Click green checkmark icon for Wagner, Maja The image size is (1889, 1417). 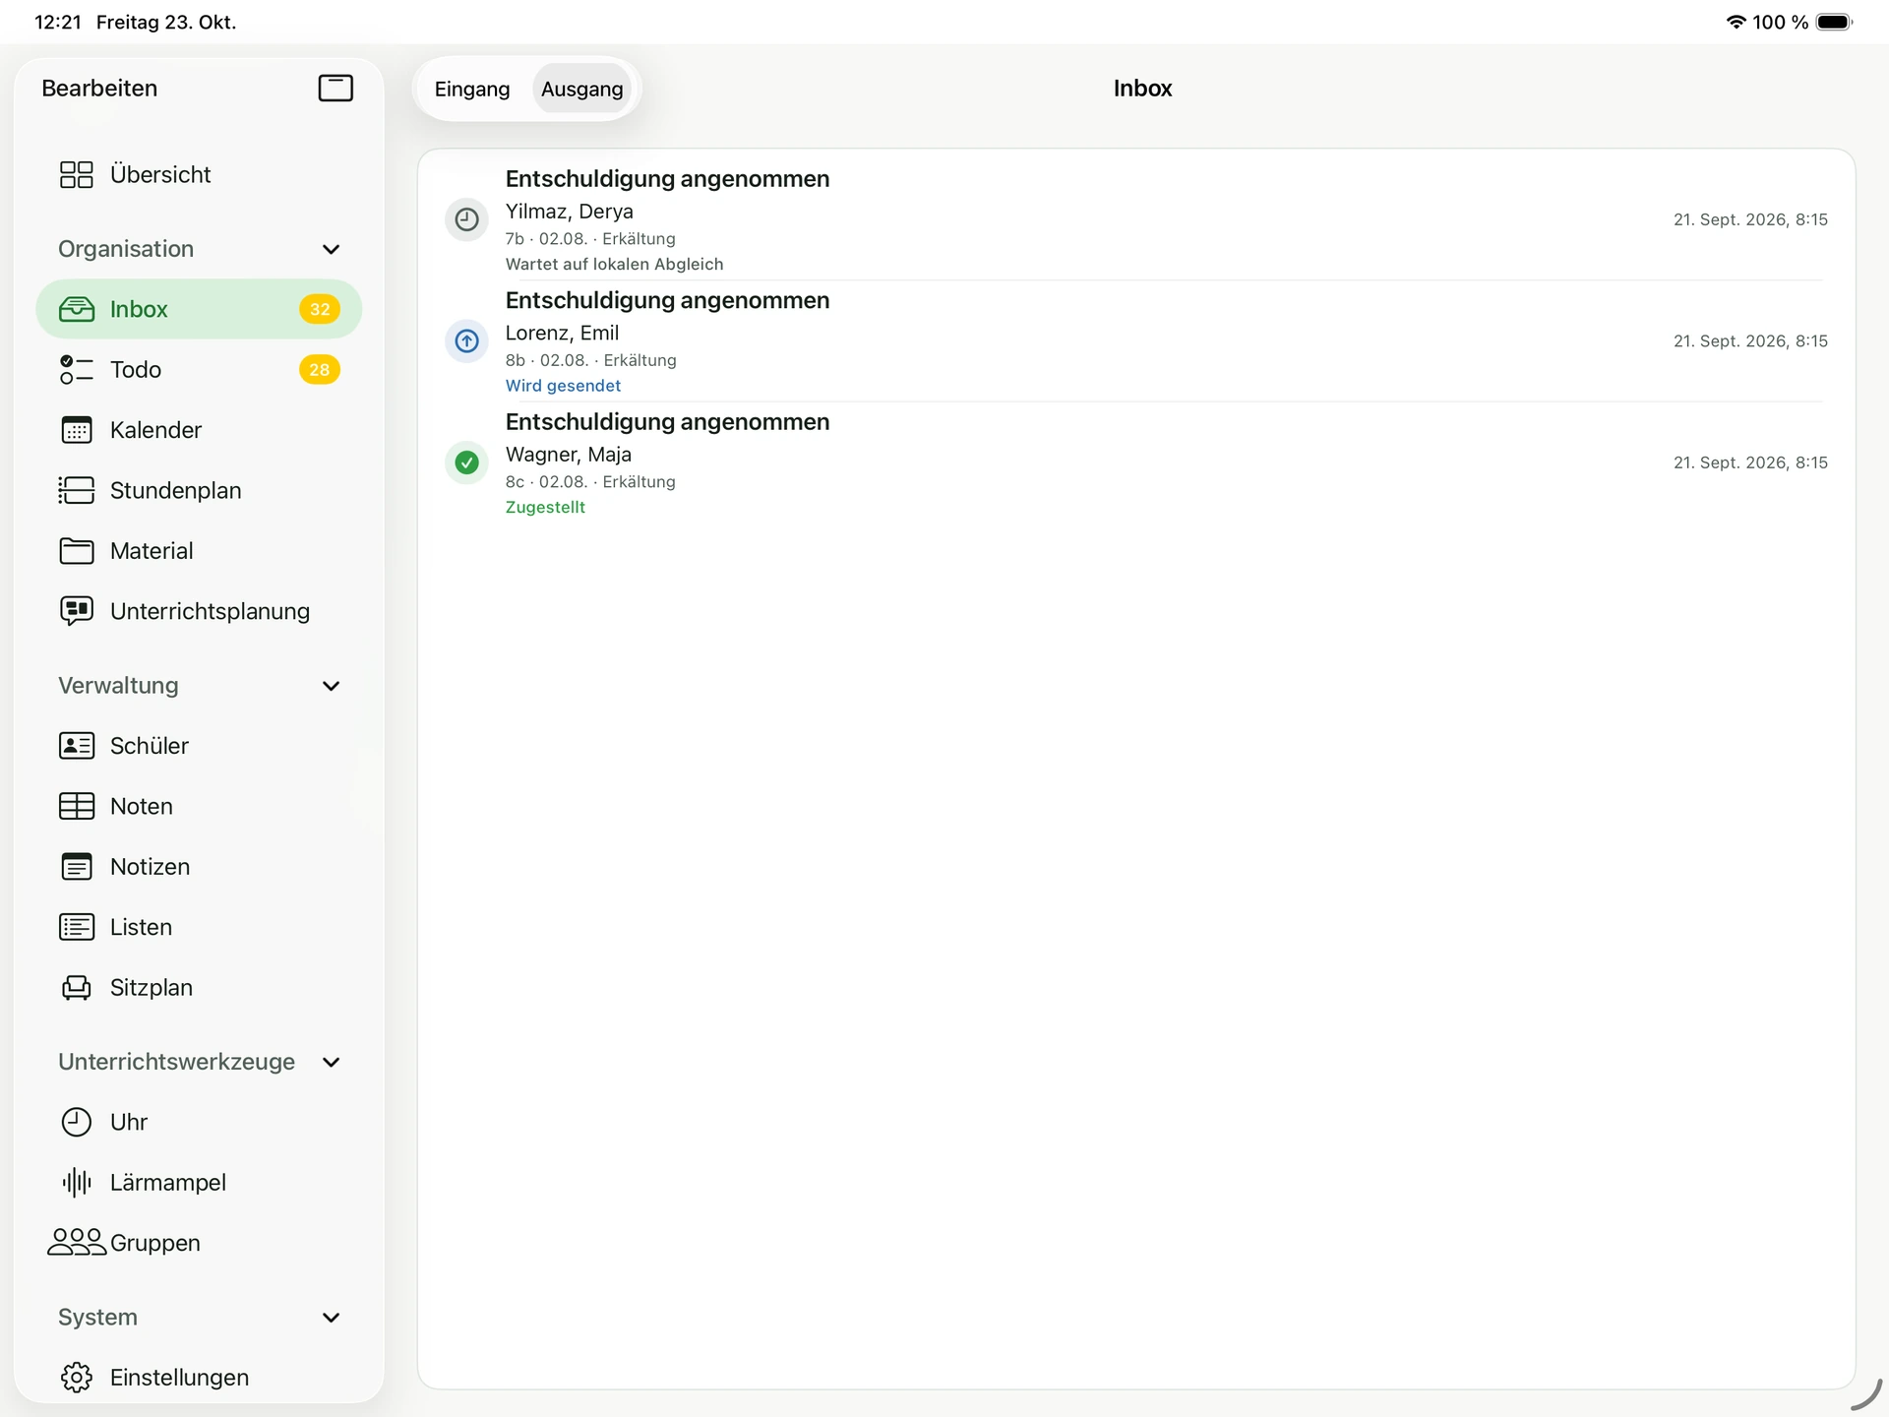[467, 462]
